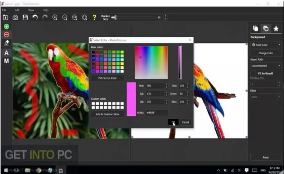
Task: Increase Red with its up stepper arrow
Action: [188, 84]
